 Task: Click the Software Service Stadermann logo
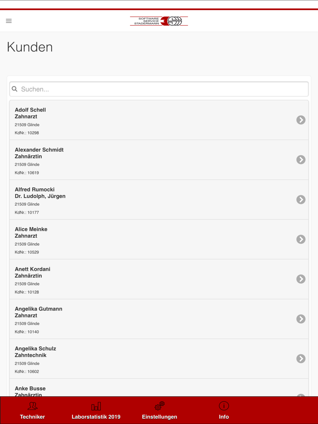coord(159,21)
